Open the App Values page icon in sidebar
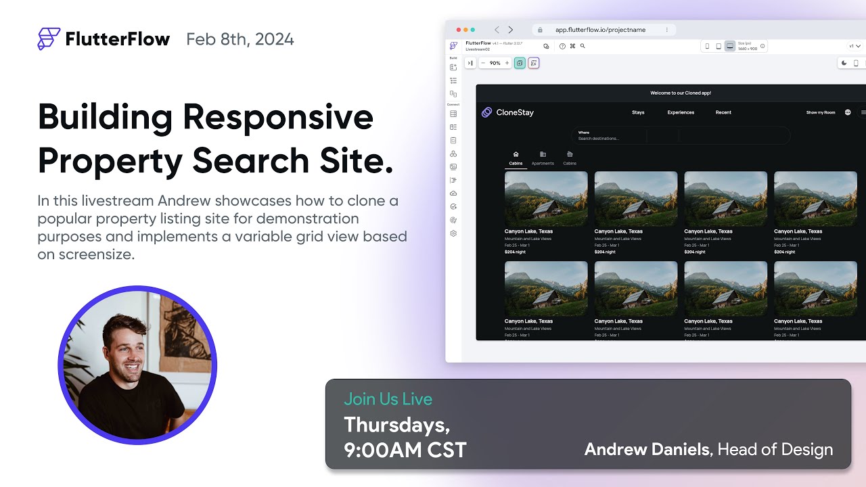866x487 pixels. pyautogui.click(x=453, y=140)
